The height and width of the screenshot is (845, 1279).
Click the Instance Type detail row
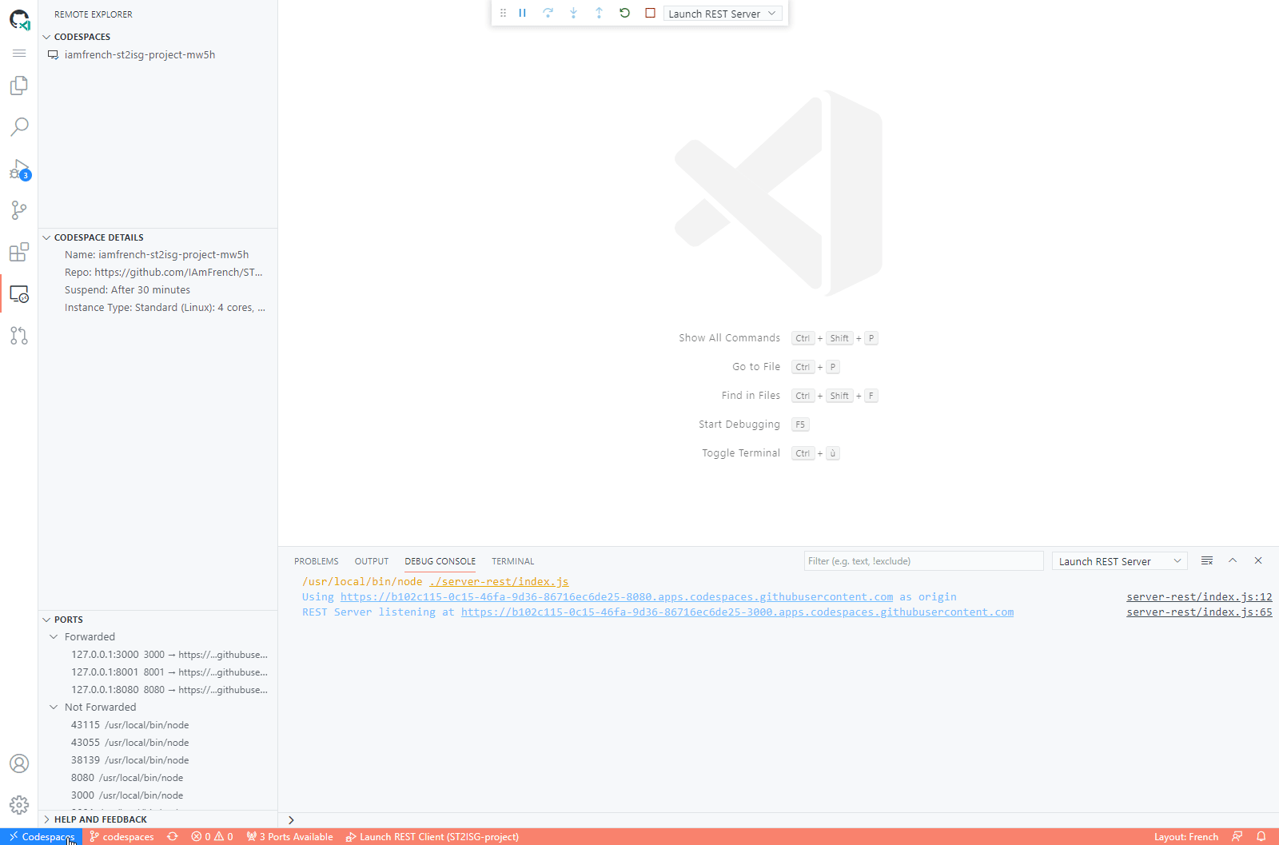pos(157,308)
